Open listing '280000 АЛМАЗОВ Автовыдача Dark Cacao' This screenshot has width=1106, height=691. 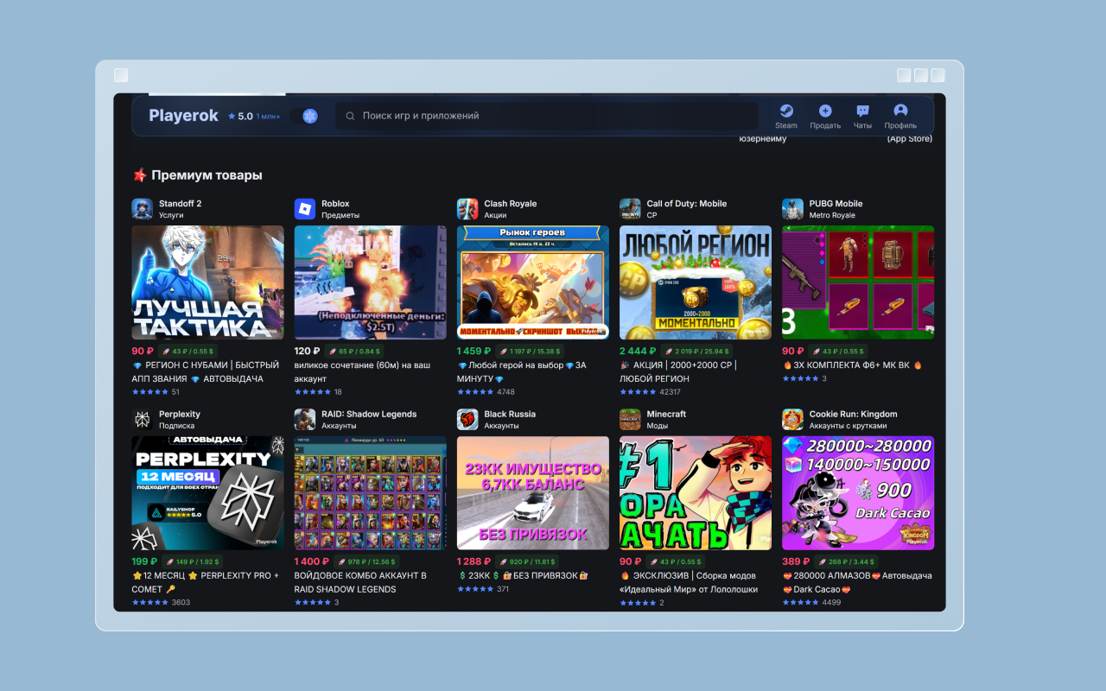point(857,583)
